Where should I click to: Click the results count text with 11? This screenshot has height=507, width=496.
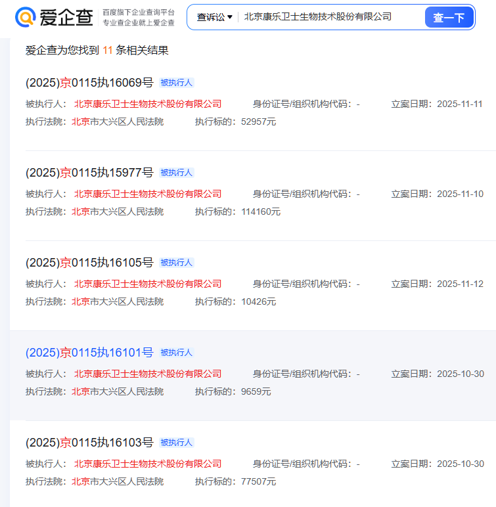point(97,51)
